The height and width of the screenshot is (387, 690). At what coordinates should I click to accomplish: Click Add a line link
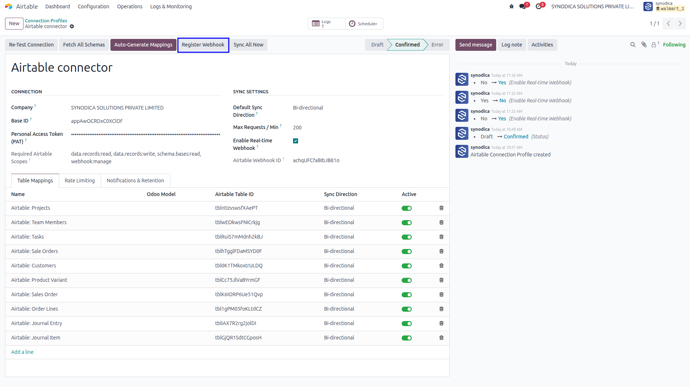click(x=22, y=352)
